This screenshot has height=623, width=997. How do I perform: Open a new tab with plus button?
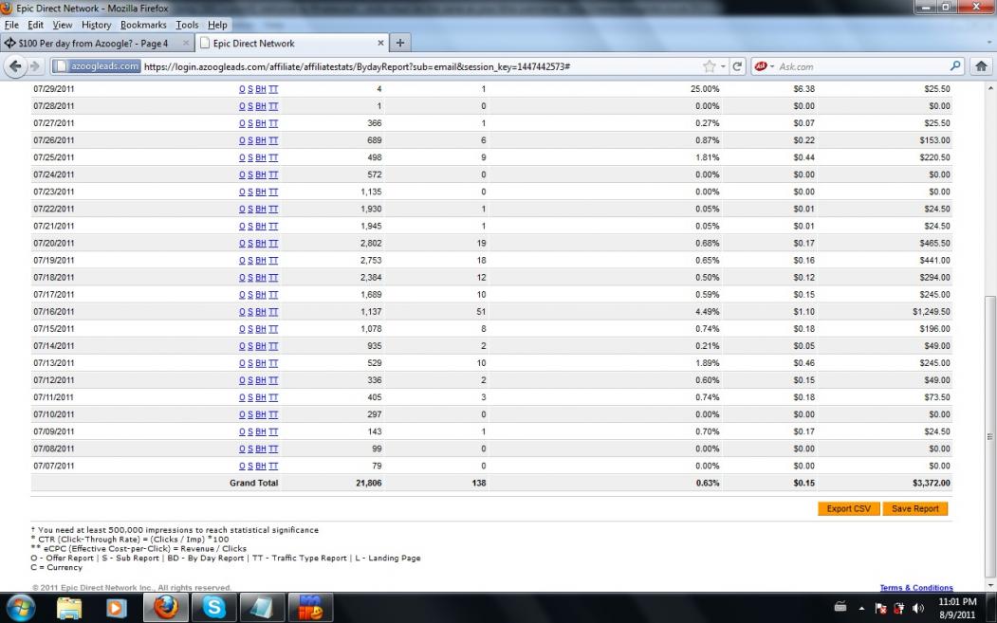pos(400,44)
